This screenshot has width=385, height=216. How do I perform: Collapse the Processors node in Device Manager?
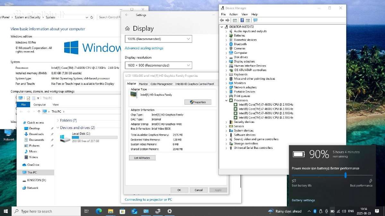(x=226, y=100)
